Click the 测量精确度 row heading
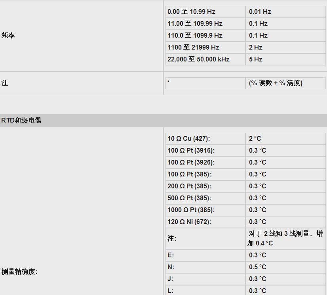This screenshot has width=327, height=295. (x=19, y=272)
